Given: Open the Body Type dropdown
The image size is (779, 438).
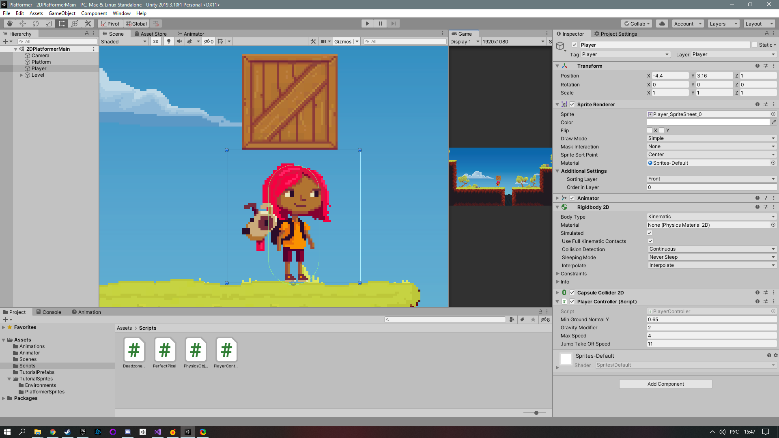Looking at the screenshot, I should pos(712,217).
